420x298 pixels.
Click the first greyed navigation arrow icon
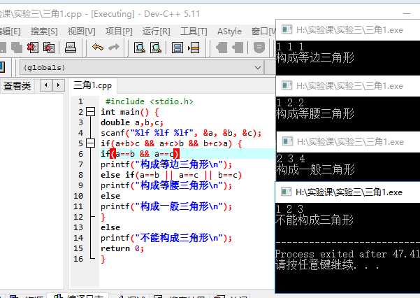(x=222, y=48)
